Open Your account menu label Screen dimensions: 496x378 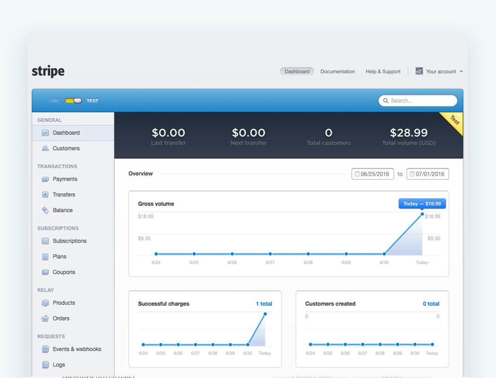(x=441, y=71)
